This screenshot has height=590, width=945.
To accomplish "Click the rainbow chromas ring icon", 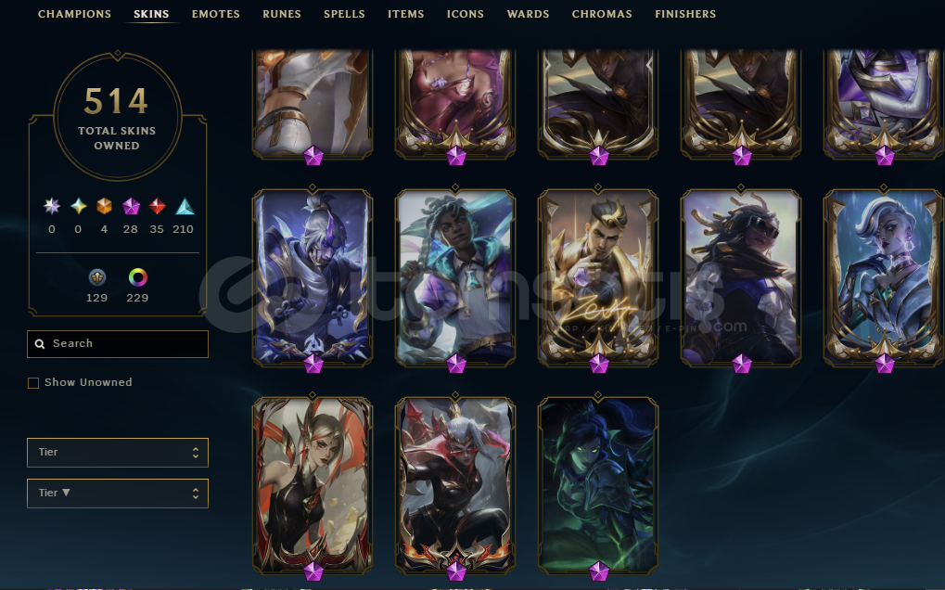I will click(x=138, y=277).
